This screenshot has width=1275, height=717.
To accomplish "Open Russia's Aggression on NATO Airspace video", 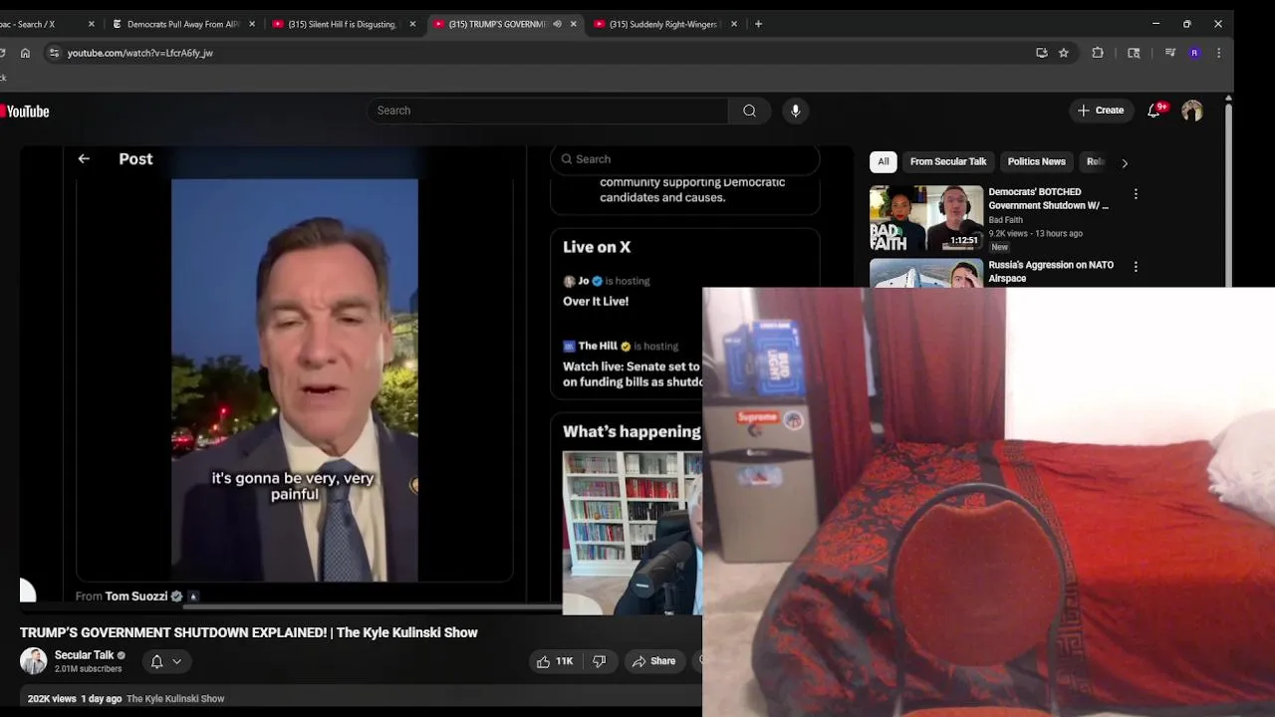I will click(1051, 271).
